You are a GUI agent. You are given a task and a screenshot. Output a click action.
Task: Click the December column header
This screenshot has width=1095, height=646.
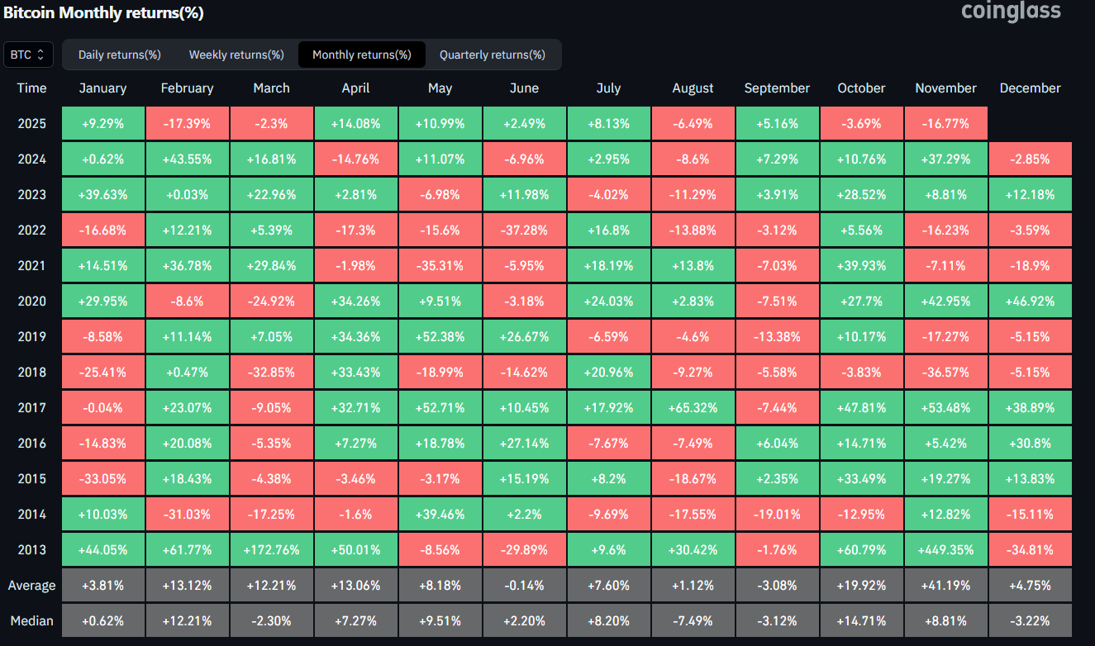1030,88
